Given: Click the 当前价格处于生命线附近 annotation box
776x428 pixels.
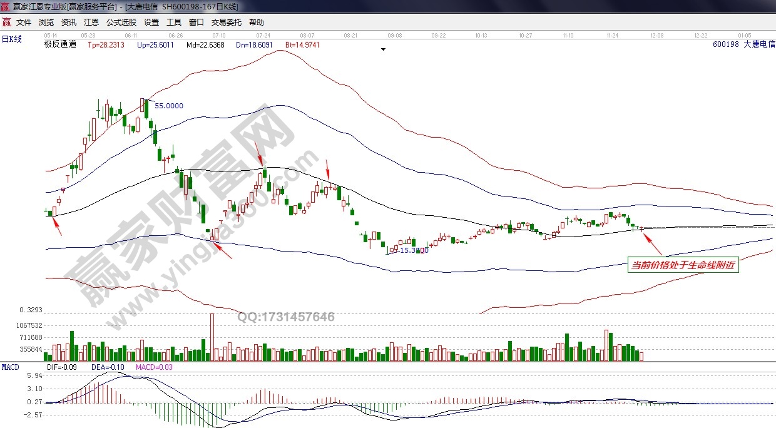Looking at the screenshot, I should pyautogui.click(x=684, y=265).
